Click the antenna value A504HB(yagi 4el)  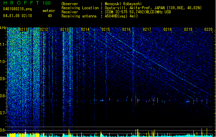(121, 16)
